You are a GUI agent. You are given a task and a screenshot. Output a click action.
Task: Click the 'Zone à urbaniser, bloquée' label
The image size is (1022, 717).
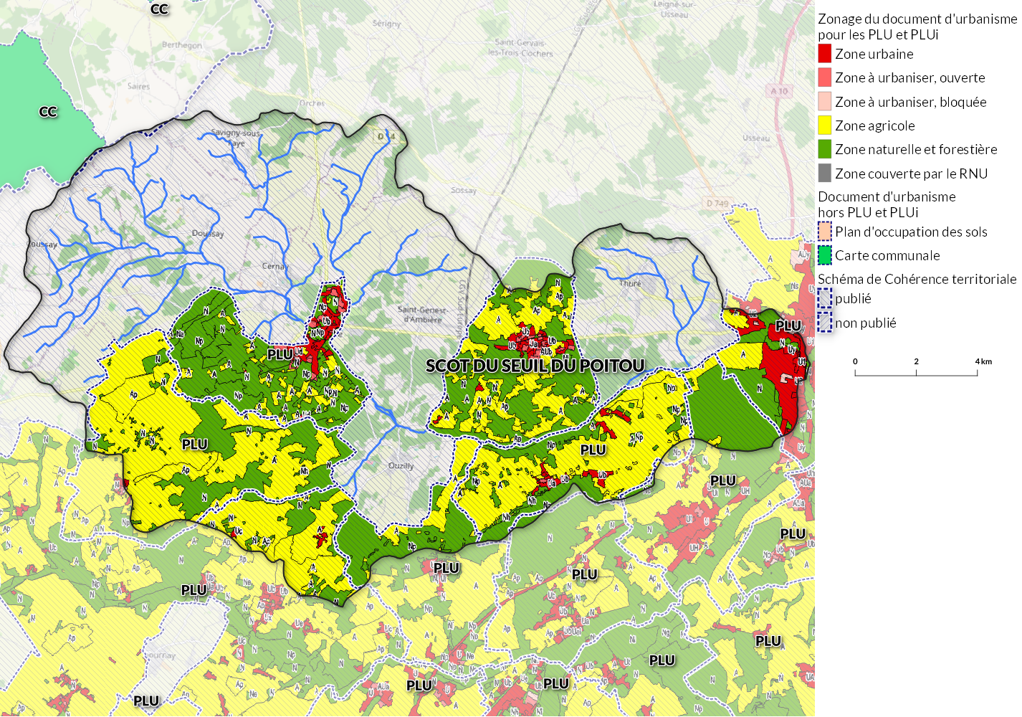[x=911, y=102]
